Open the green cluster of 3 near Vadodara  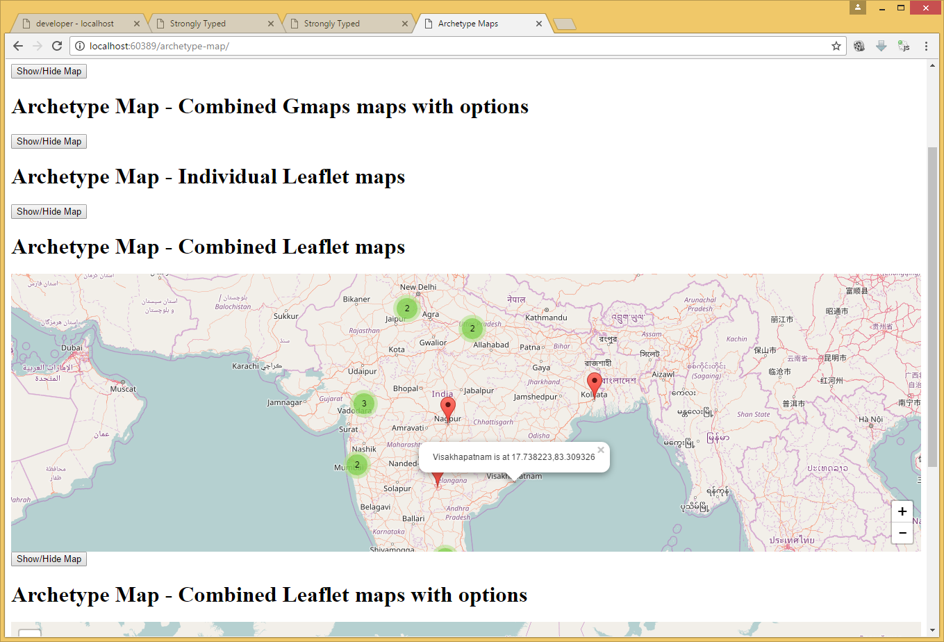(x=364, y=404)
